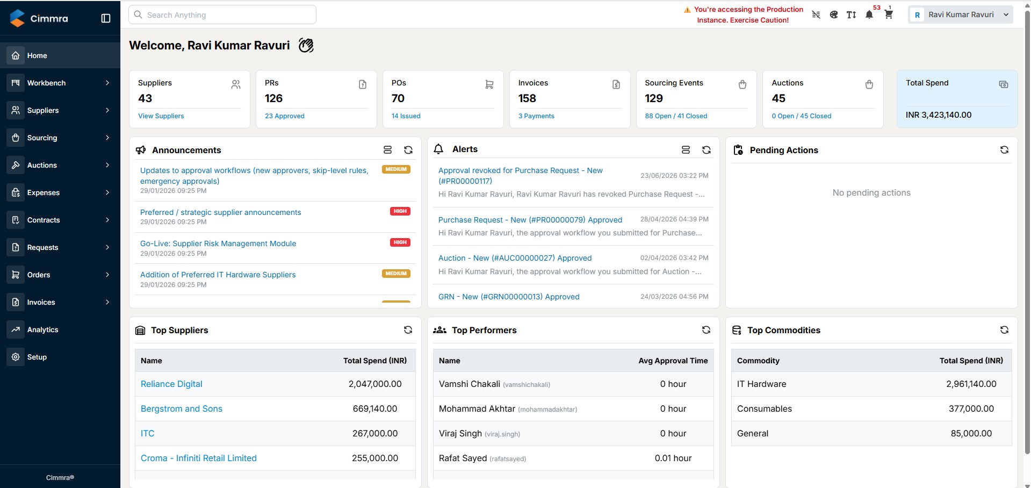Screen dimensions: 1031x488
Task: Open Addition of Preferred IT Hardware Suppliers
Action: pyautogui.click(x=218, y=275)
